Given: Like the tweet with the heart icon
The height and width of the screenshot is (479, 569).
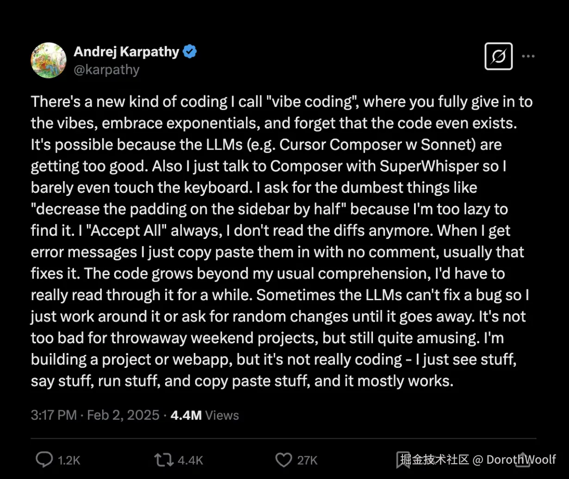Looking at the screenshot, I should click(x=283, y=460).
